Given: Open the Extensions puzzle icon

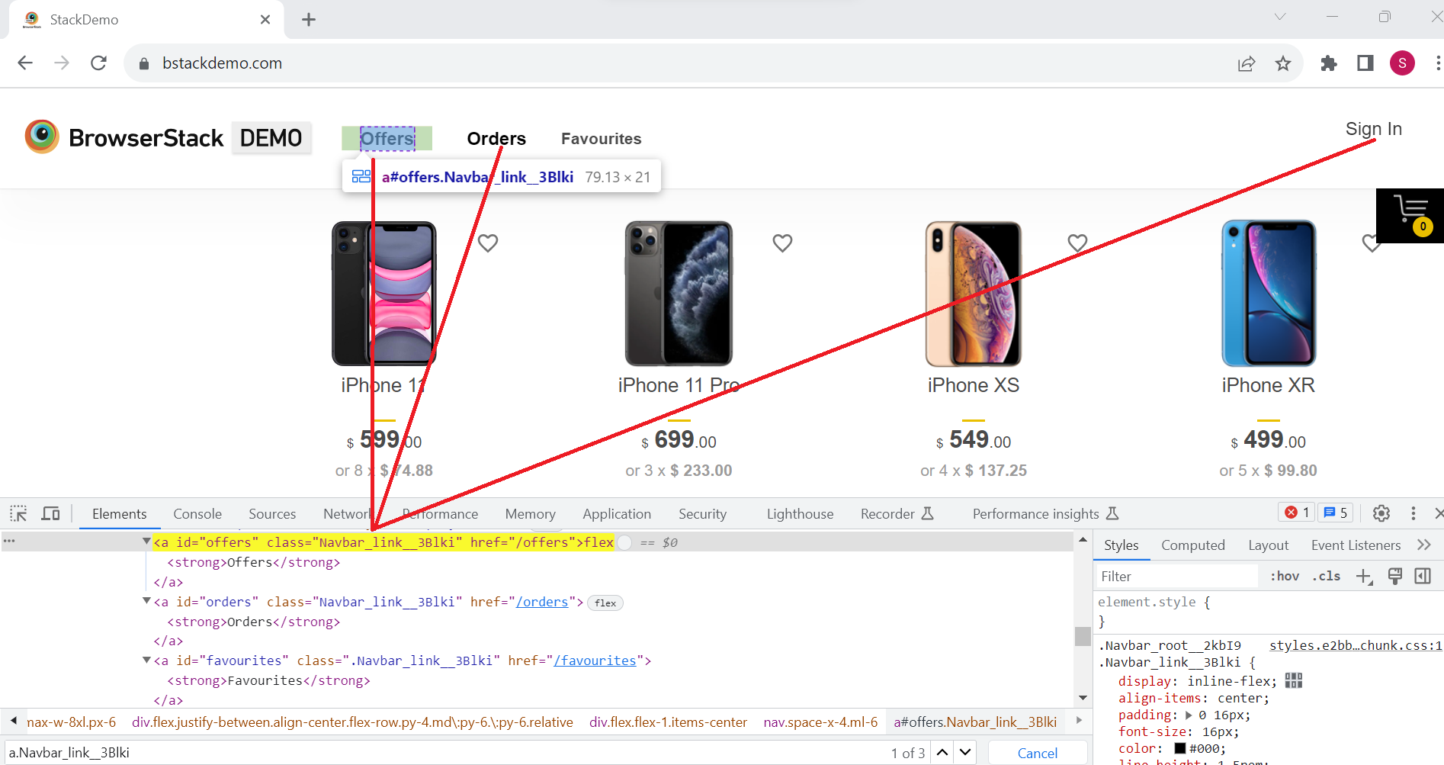Looking at the screenshot, I should (1329, 63).
